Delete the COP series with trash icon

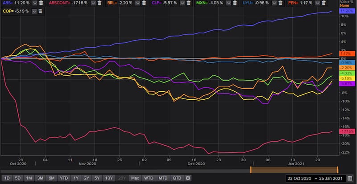tap(40, 11)
